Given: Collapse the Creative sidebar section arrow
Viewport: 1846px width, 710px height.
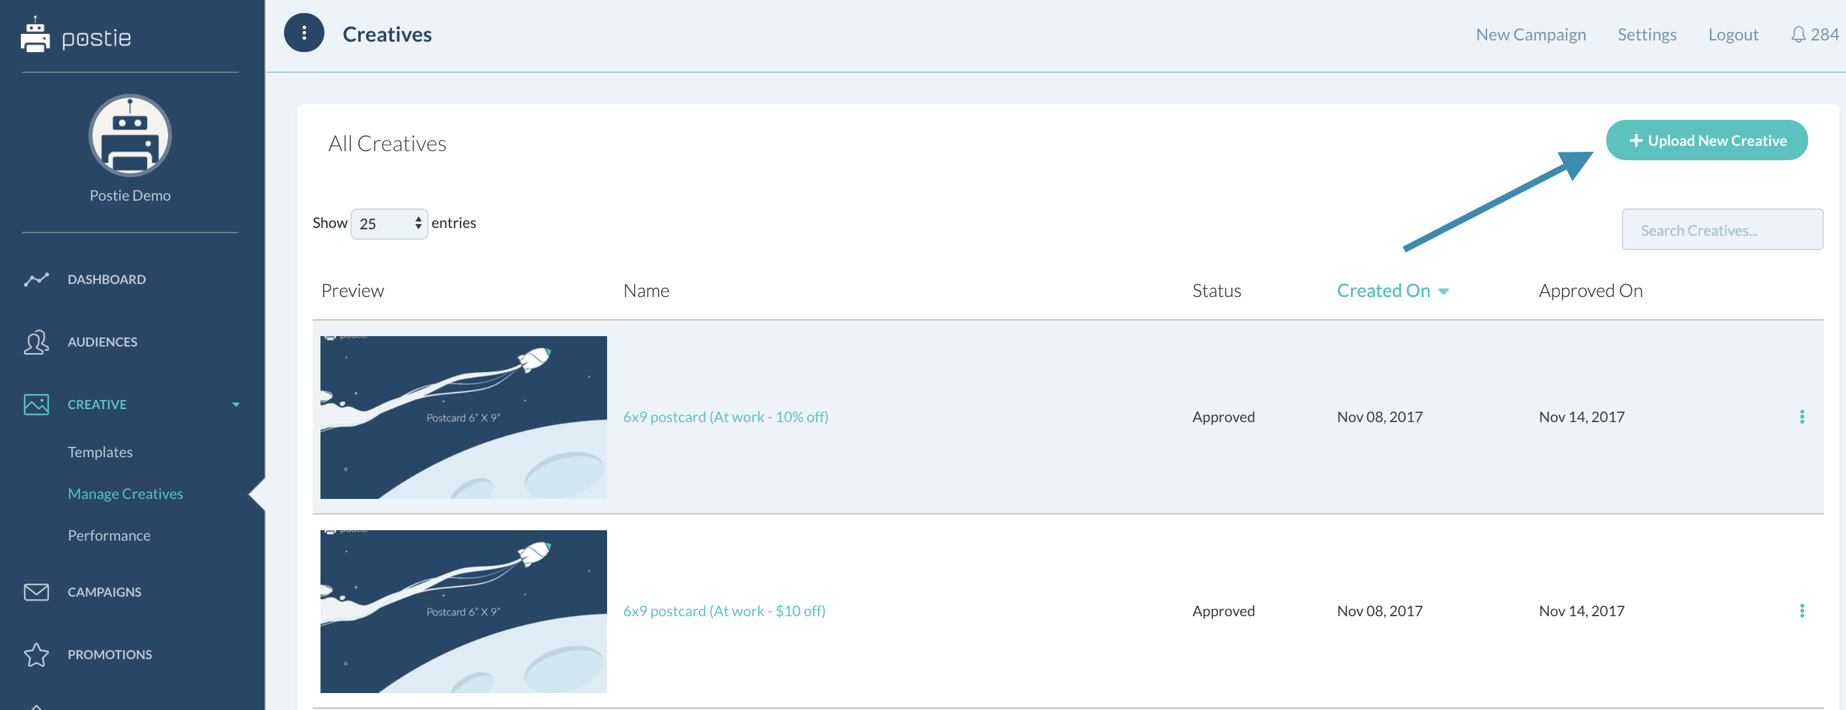Looking at the screenshot, I should (x=236, y=405).
